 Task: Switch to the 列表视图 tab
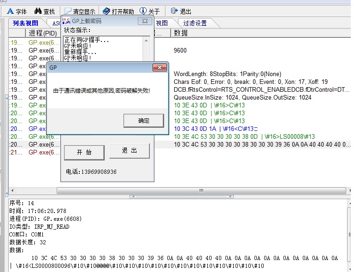[26, 23]
